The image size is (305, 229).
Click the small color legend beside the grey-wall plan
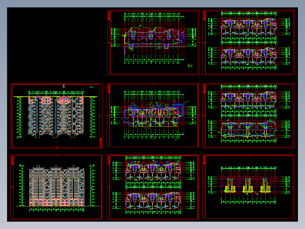pyautogui.click(x=190, y=66)
